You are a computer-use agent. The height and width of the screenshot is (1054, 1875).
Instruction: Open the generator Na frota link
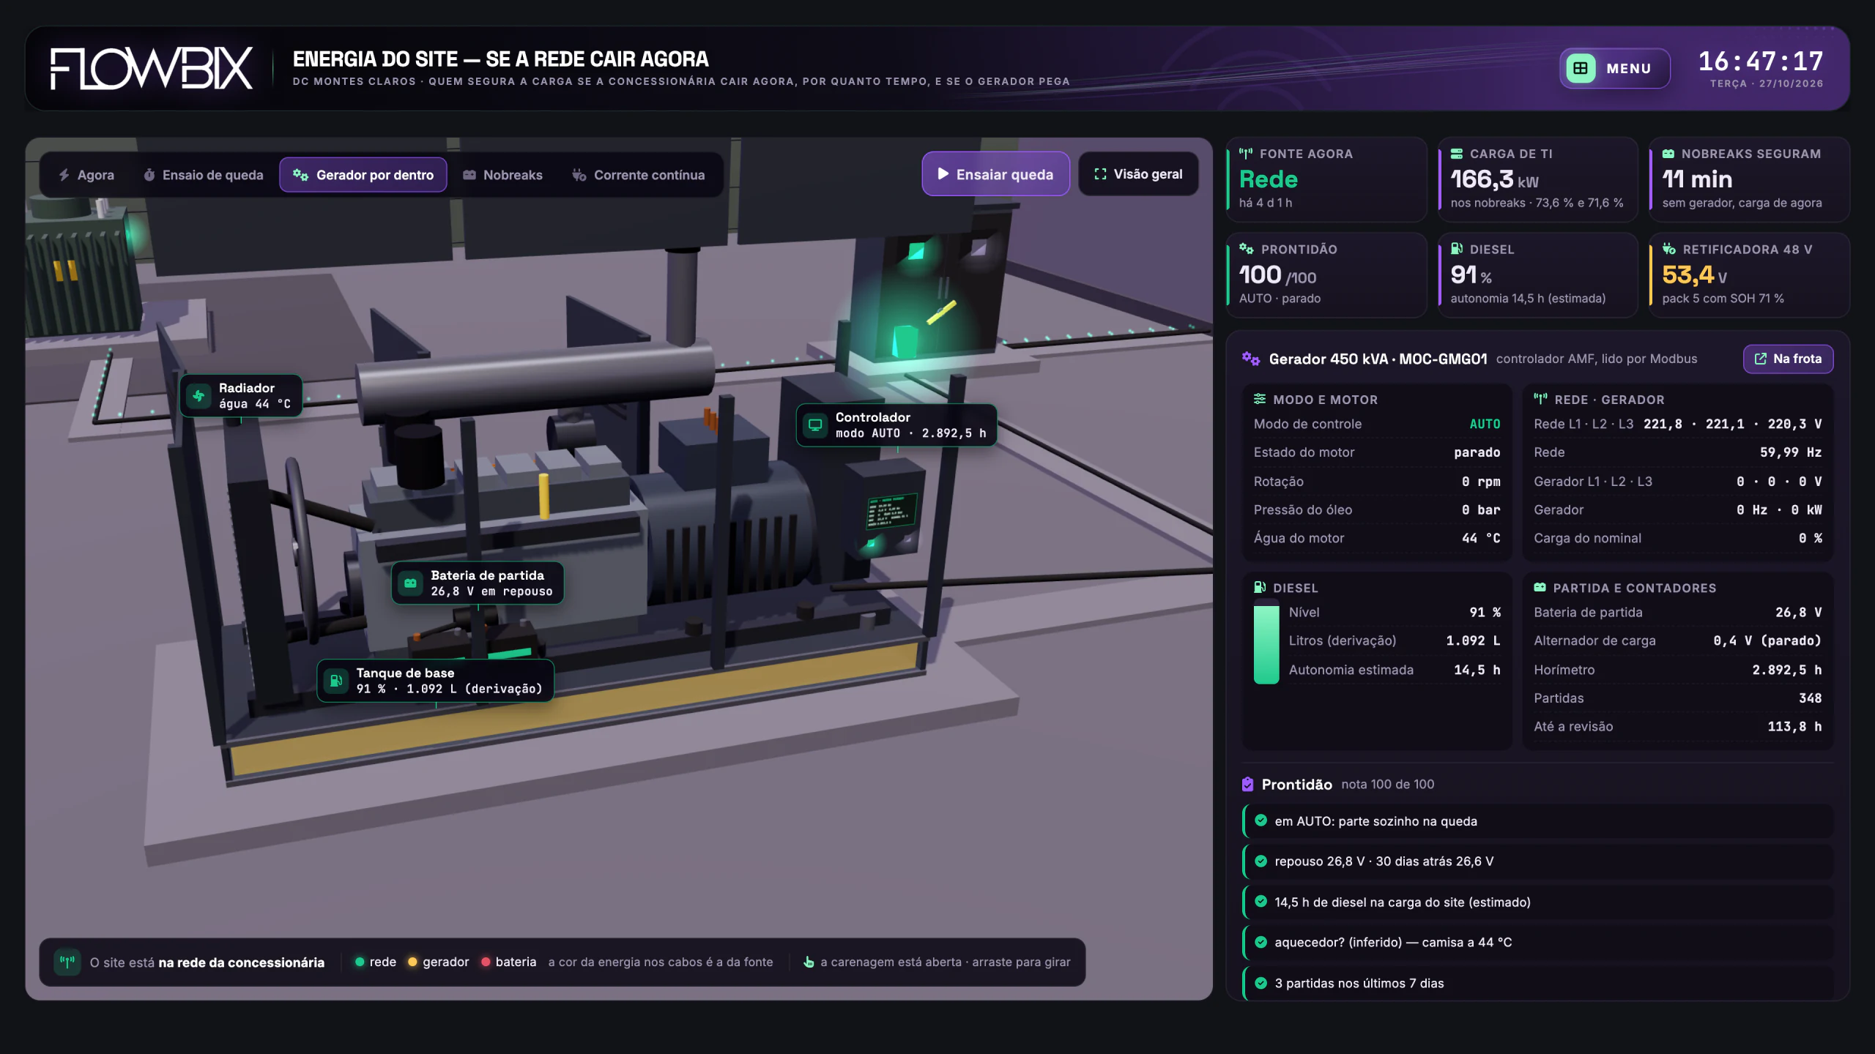point(1788,359)
